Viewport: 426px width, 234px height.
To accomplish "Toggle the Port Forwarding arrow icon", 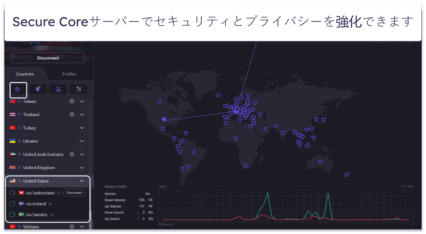I will (79, 89).
